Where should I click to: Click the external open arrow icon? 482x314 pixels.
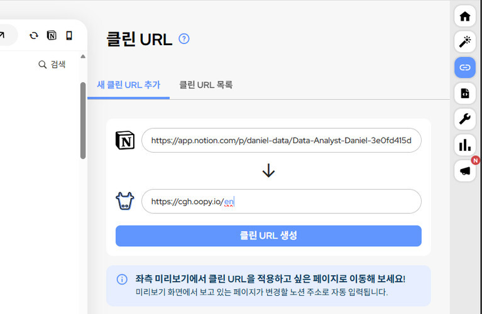(2, 35)
